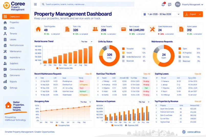This screenshot has width=206, height=137.
Task: Click the notification bell icon
Action: pos(163,4)
